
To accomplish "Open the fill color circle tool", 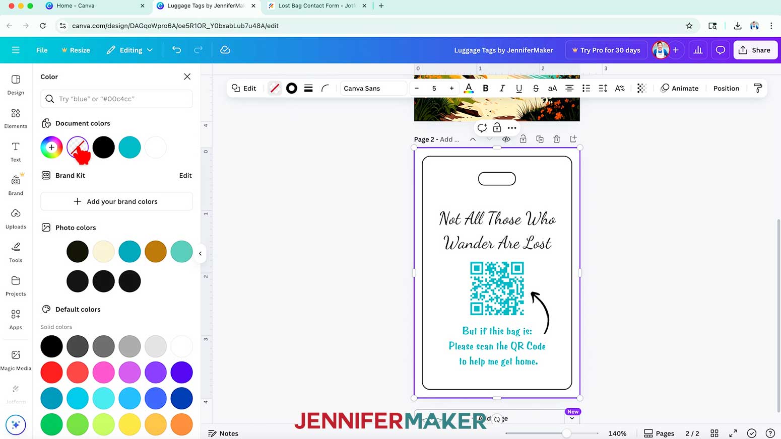I will (x=292, y=88).
